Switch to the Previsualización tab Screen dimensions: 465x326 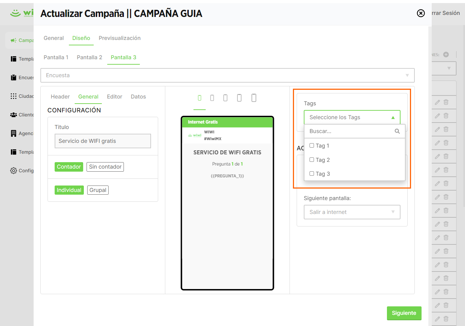click(119, 38)
